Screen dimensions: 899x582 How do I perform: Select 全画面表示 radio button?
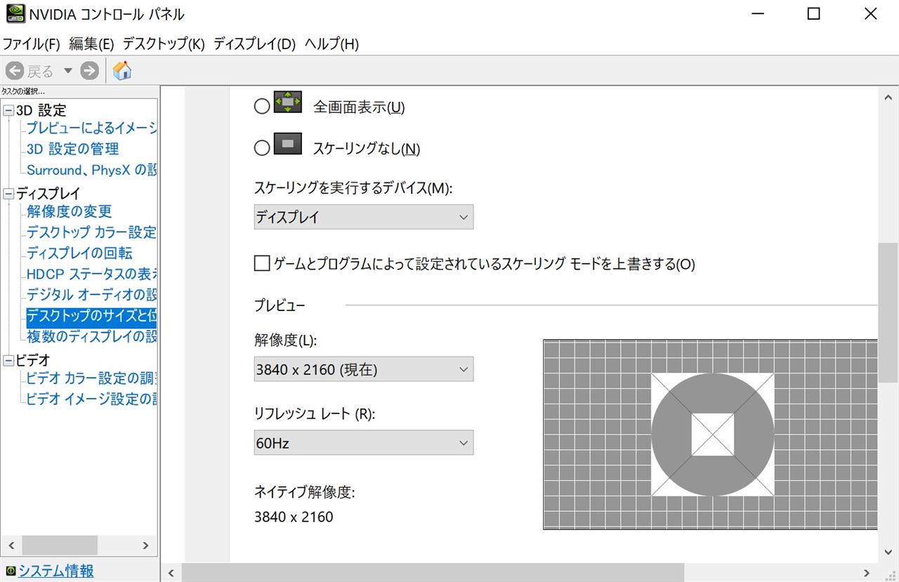(x=262, y=107)
